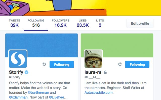Viewport: 161px width, 100px height.
Task: Open Storify's logo avatar
Action: (x=18, y=59)
